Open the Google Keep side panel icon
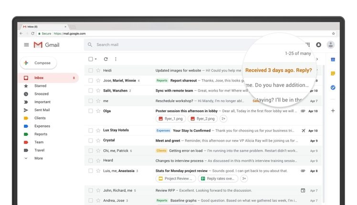Screen dimensions: 357x205 pyautogui.click(x=333, y=73)
